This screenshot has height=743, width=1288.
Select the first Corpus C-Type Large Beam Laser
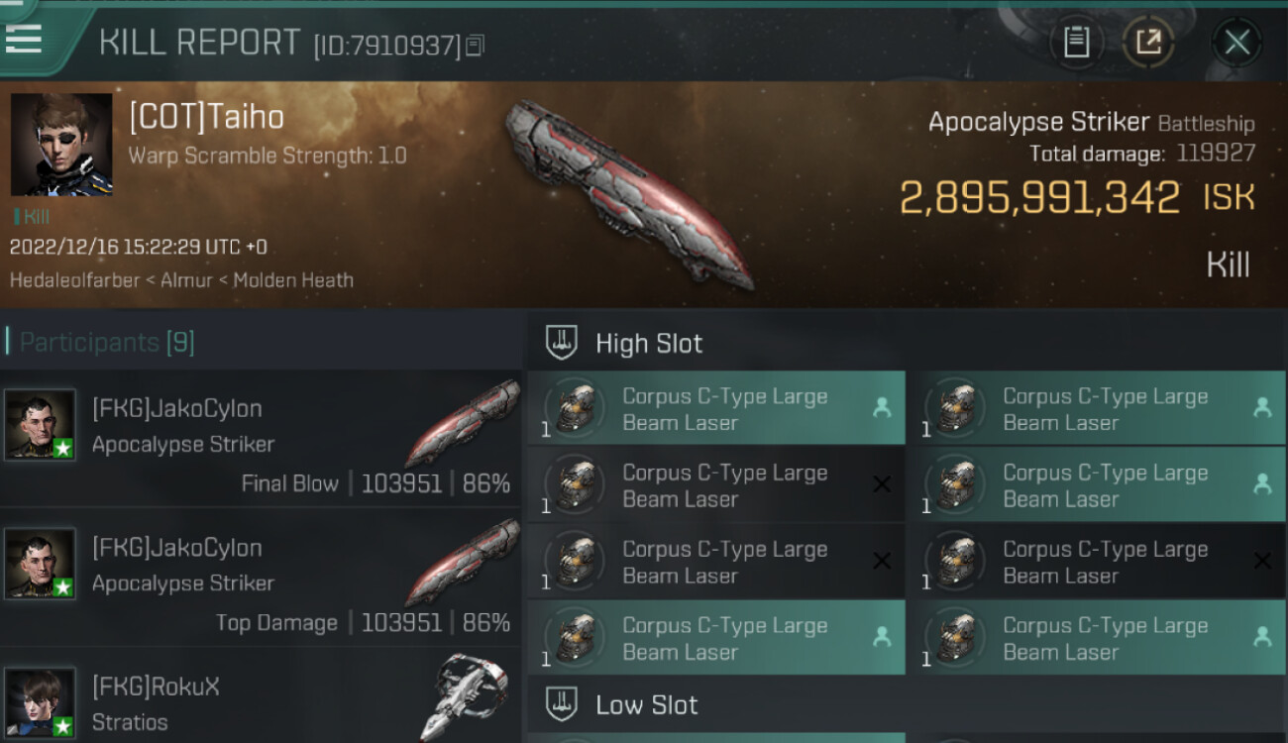715,408
